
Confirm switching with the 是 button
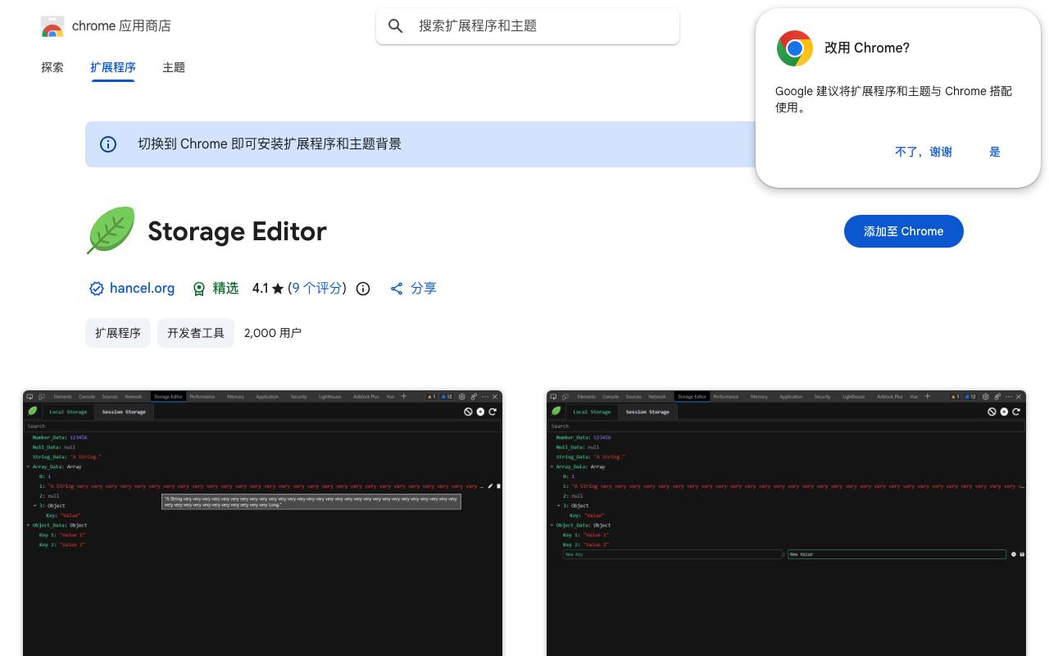pos(995,152)
